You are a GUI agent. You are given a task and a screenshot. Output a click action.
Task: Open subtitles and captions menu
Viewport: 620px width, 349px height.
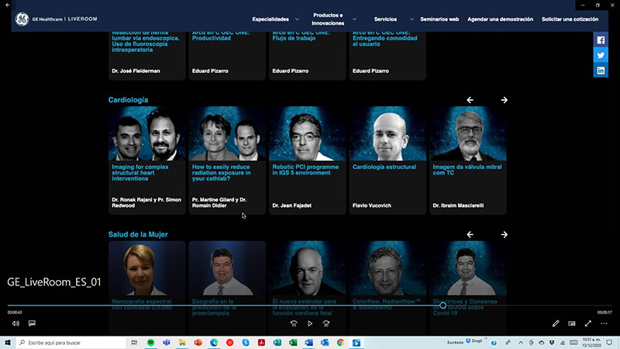tap(32, 323)
